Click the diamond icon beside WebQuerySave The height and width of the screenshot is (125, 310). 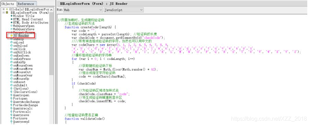coord(11,29)
